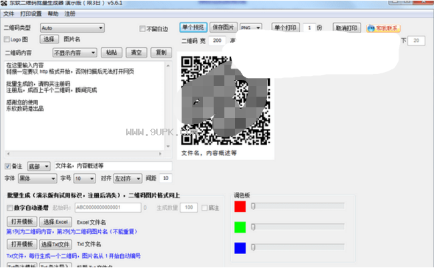The width and height of the screenshot is (434, 268).
Task: Click the 保存图片 button
Action: (x=224, y=27)
